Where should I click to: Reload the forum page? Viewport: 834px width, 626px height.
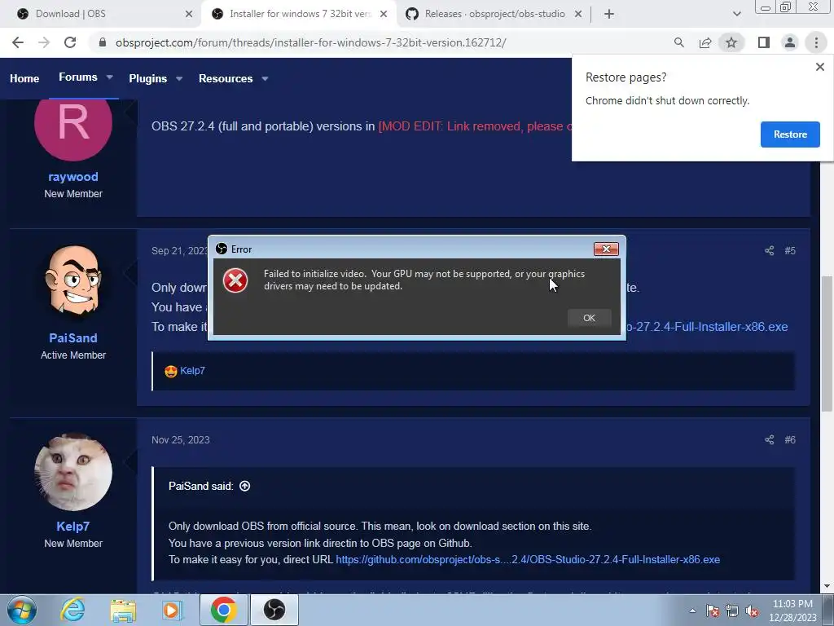point(70,42)
